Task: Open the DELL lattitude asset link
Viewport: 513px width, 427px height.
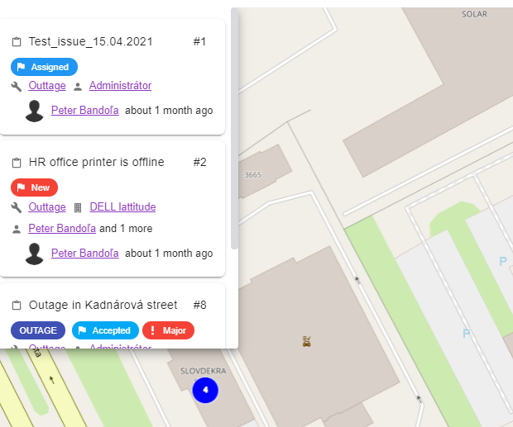Action: (x=122, y=207)
